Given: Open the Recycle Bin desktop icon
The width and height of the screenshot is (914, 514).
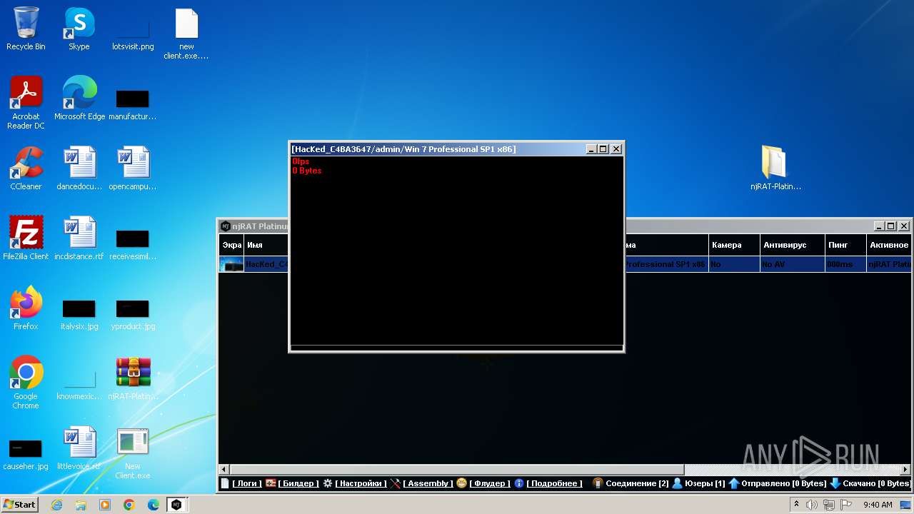Looking at the screenshot, I should tap(26, 29).
